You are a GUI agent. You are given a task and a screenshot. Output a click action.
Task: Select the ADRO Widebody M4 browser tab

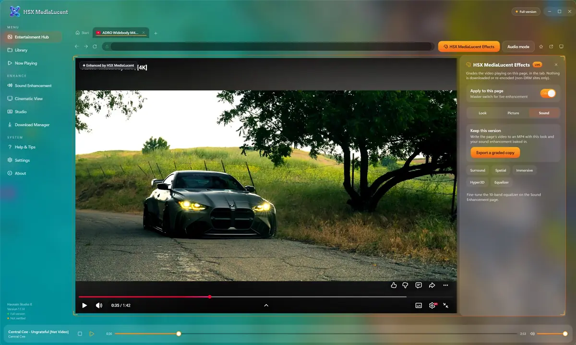(120, 33)
